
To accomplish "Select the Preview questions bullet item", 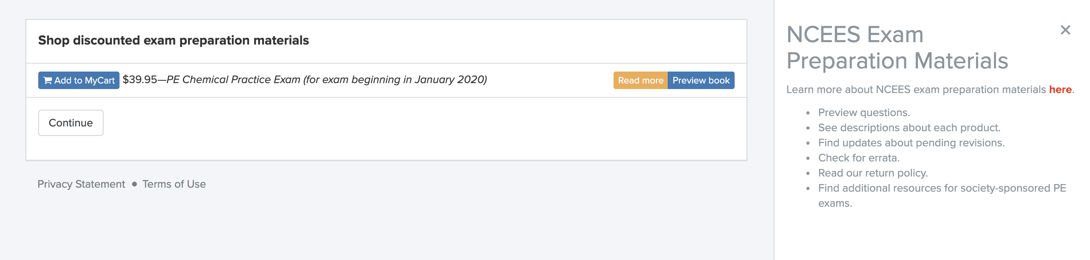I will tap(864, 113).
